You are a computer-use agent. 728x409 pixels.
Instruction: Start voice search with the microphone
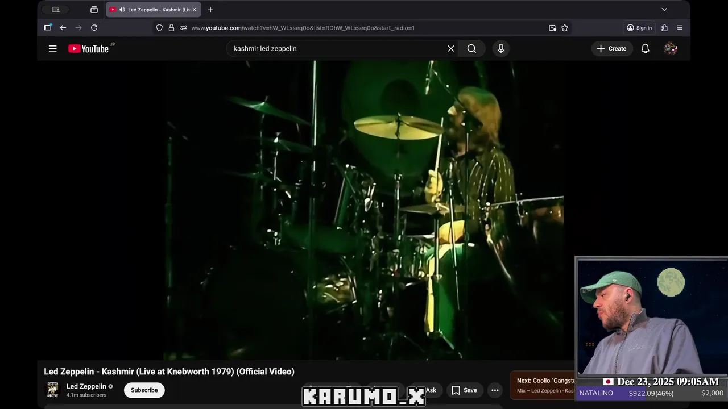pyautogui.click(x=501, y=49)
